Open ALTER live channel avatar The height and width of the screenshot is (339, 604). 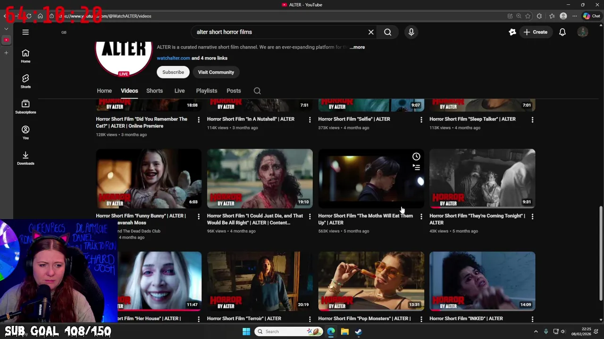point(124,59)
